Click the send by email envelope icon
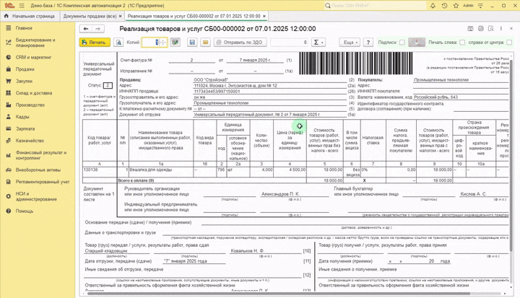Screen dimensions: 520x298 click(x=206, y=43)
